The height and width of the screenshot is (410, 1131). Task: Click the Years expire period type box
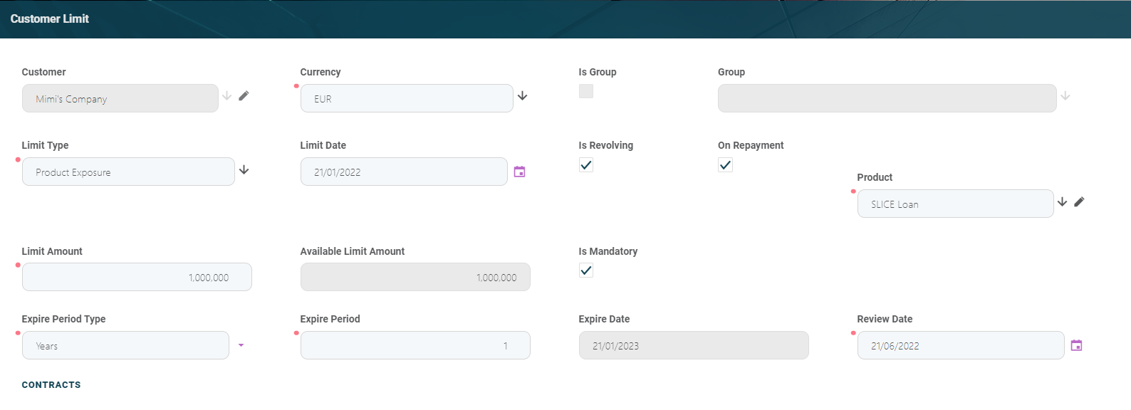tap(125, 345)
